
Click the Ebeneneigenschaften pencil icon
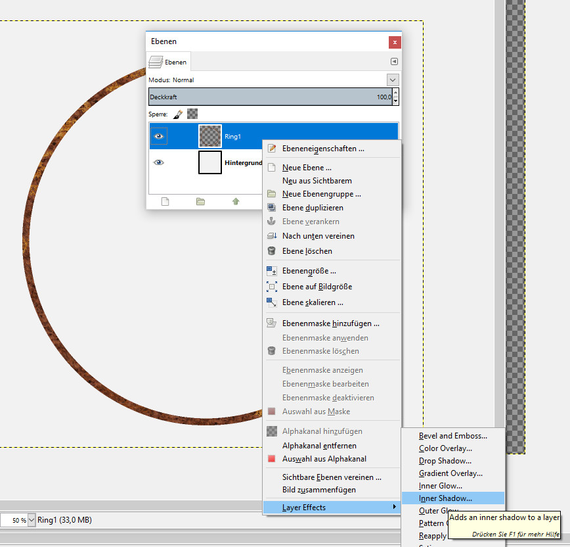click(272, 149)
